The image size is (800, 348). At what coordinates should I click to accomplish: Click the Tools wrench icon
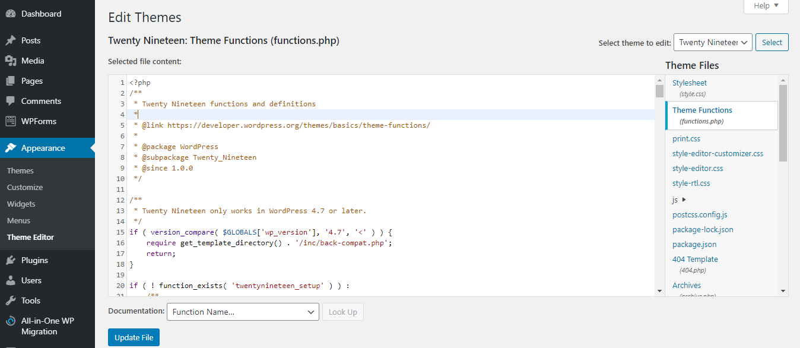[x=11, y=300]
